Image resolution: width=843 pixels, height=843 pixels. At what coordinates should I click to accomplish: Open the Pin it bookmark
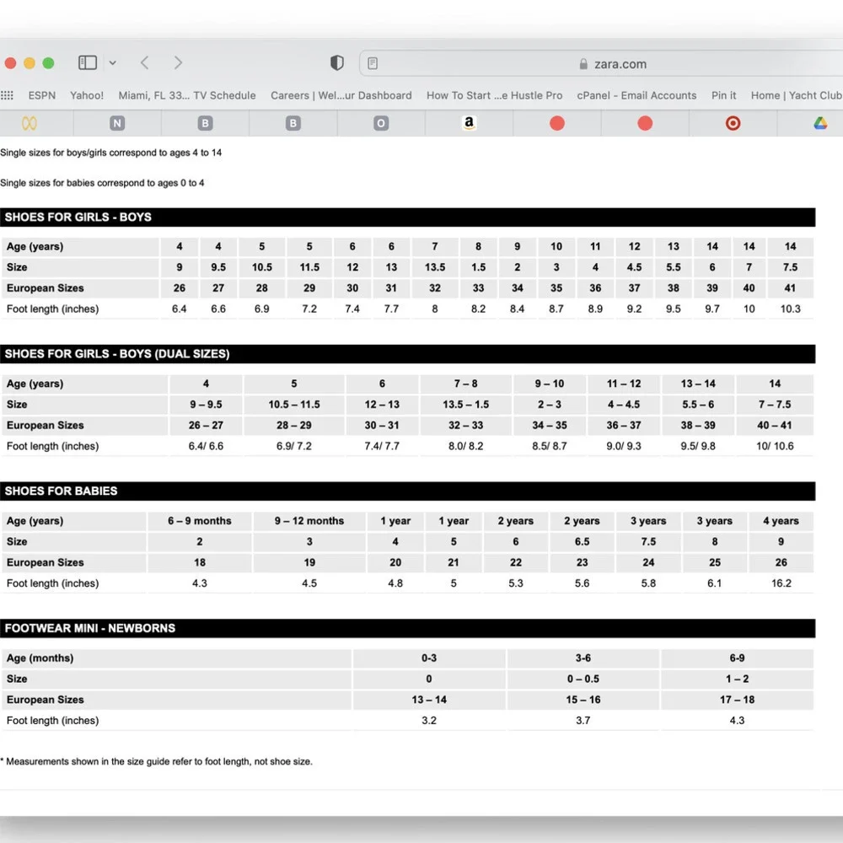pyautogui.click(x=723, y=95)
